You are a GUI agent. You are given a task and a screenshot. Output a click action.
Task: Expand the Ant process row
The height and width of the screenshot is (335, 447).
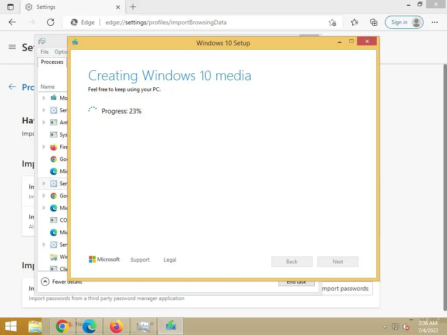pos(44,123)
